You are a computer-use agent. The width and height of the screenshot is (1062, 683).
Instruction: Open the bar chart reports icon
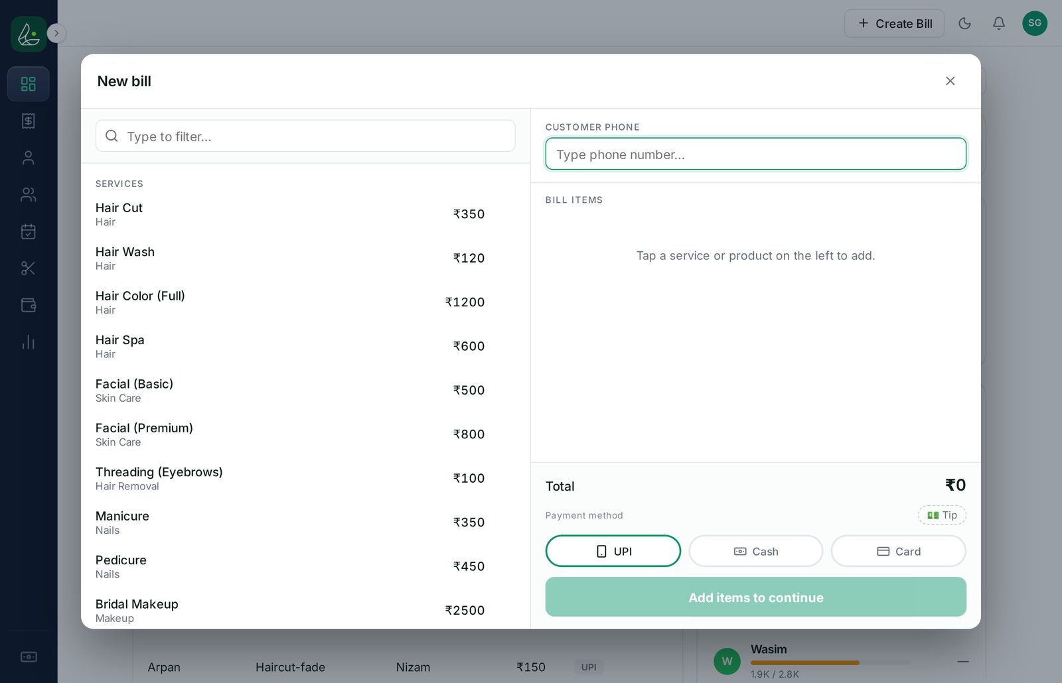[29, 342]
